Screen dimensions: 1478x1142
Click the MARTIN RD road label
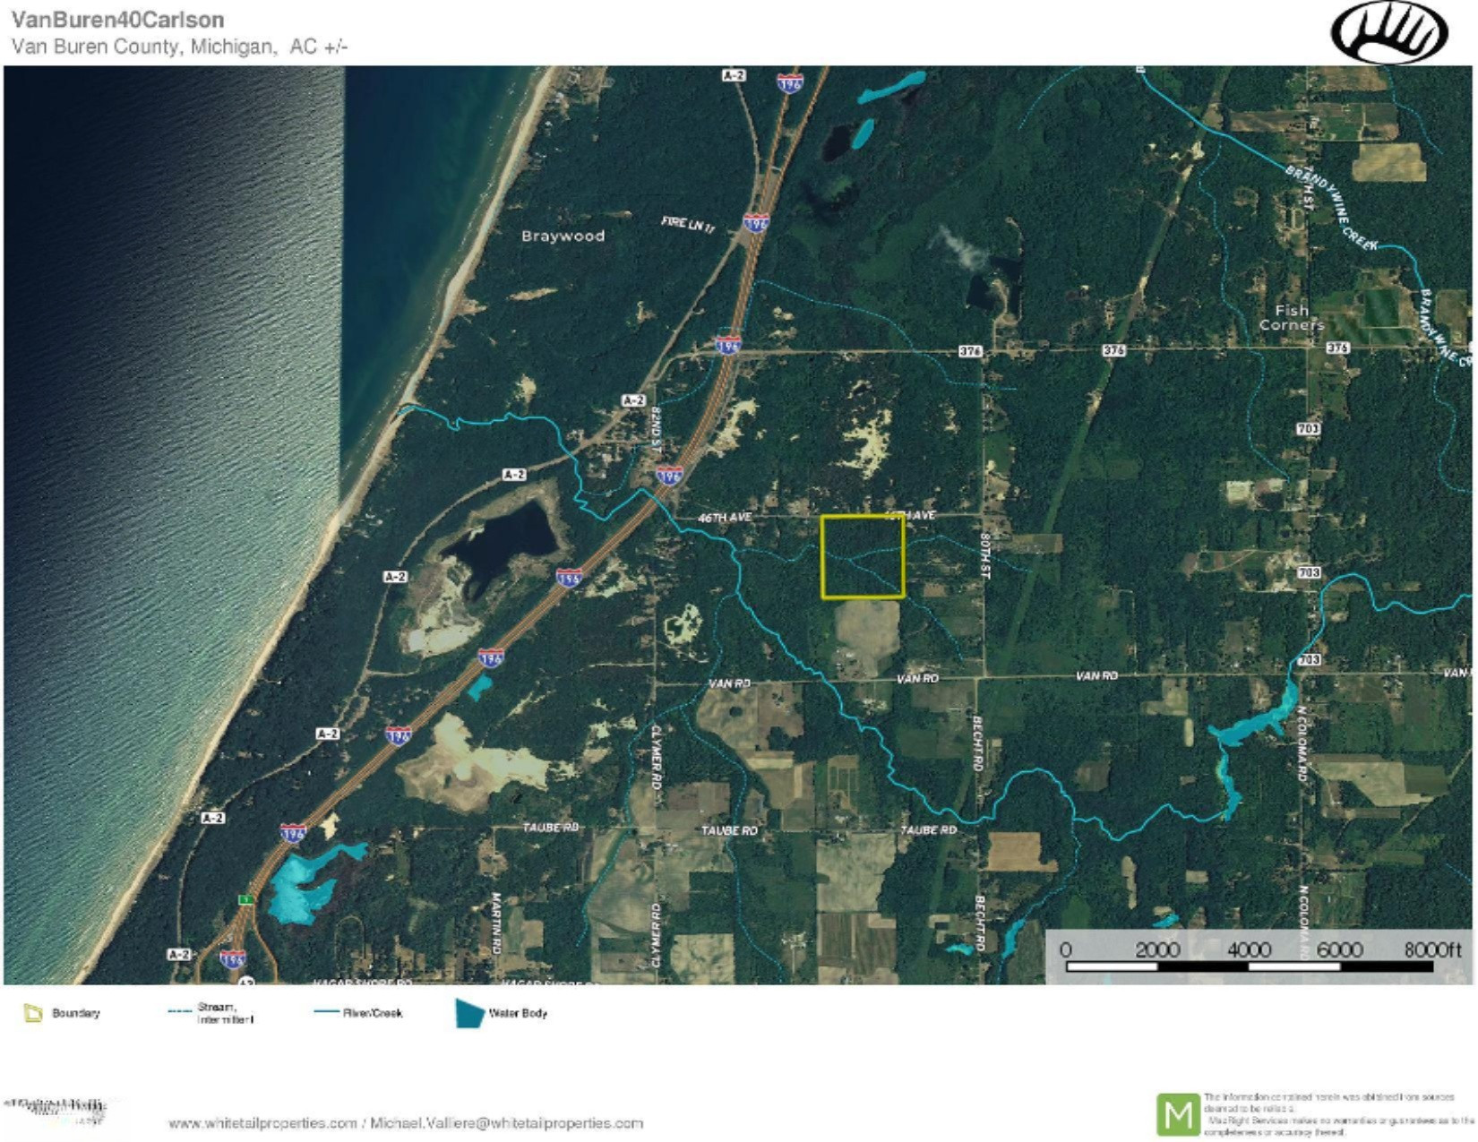click(x=494, y=922)
